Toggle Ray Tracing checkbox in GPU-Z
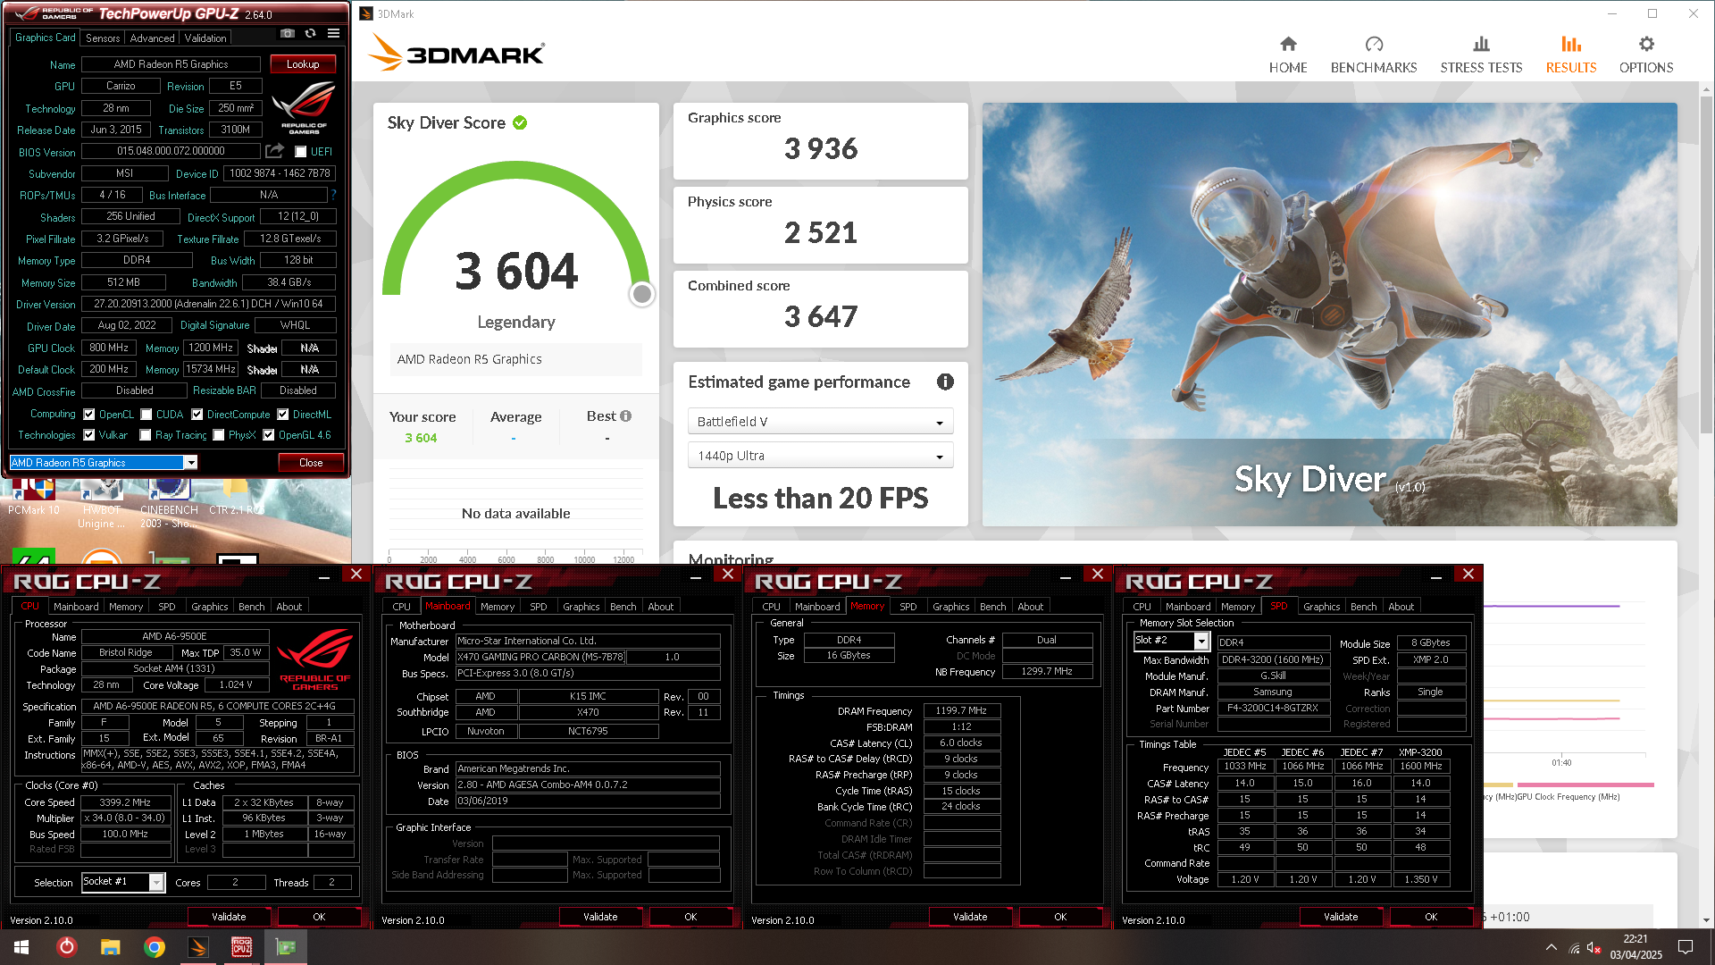Viewport: 1715px width, 965px height. pos(146,435)
